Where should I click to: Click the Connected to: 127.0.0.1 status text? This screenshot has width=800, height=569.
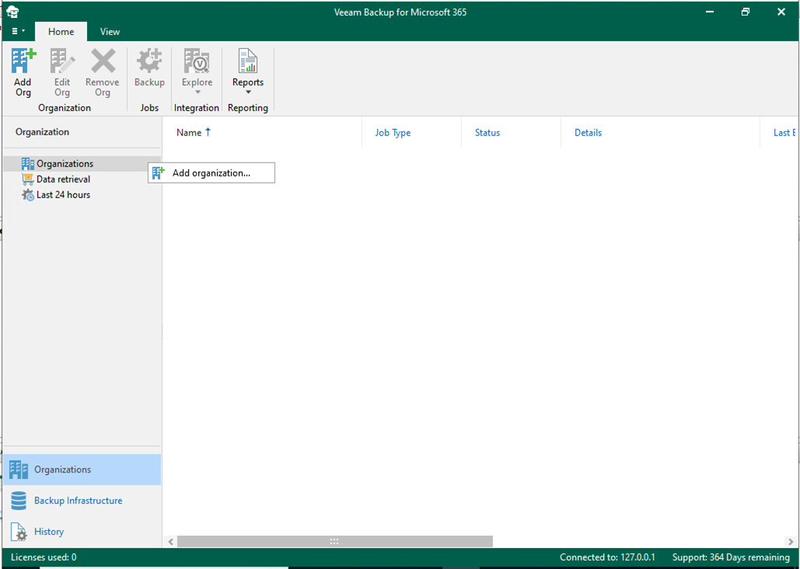[607, 557]
